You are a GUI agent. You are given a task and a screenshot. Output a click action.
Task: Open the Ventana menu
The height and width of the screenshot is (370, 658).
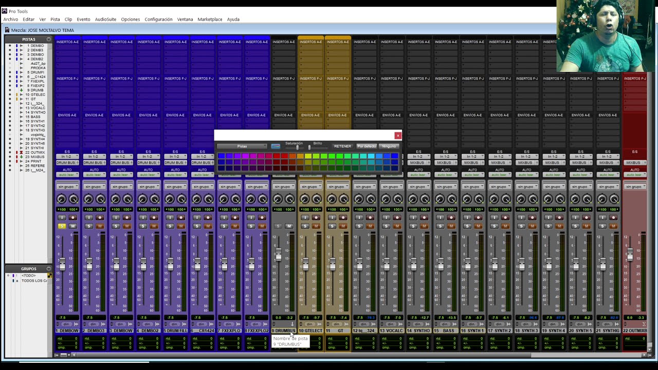click(185, 20)
